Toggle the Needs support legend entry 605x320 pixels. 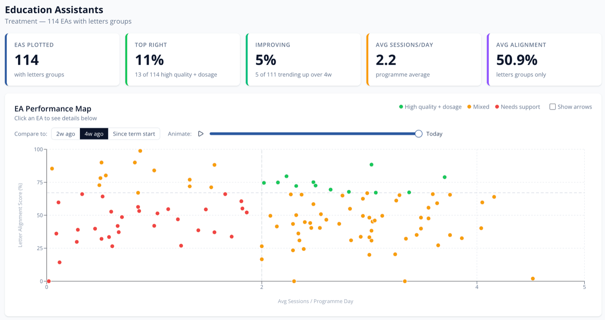tap(517, 107)
